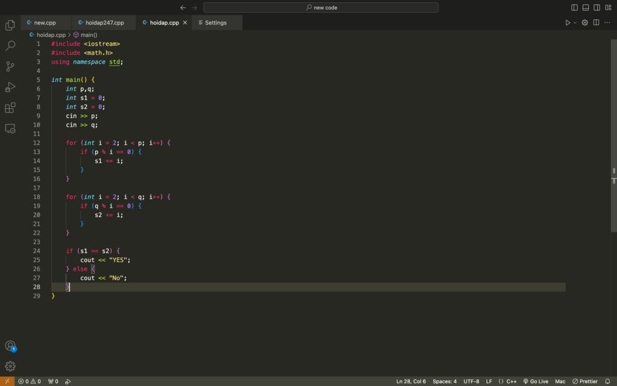Toggle the bottom panel layout icon
The height and width of the screenshot is (386, 617).
(x=586, y=7)
